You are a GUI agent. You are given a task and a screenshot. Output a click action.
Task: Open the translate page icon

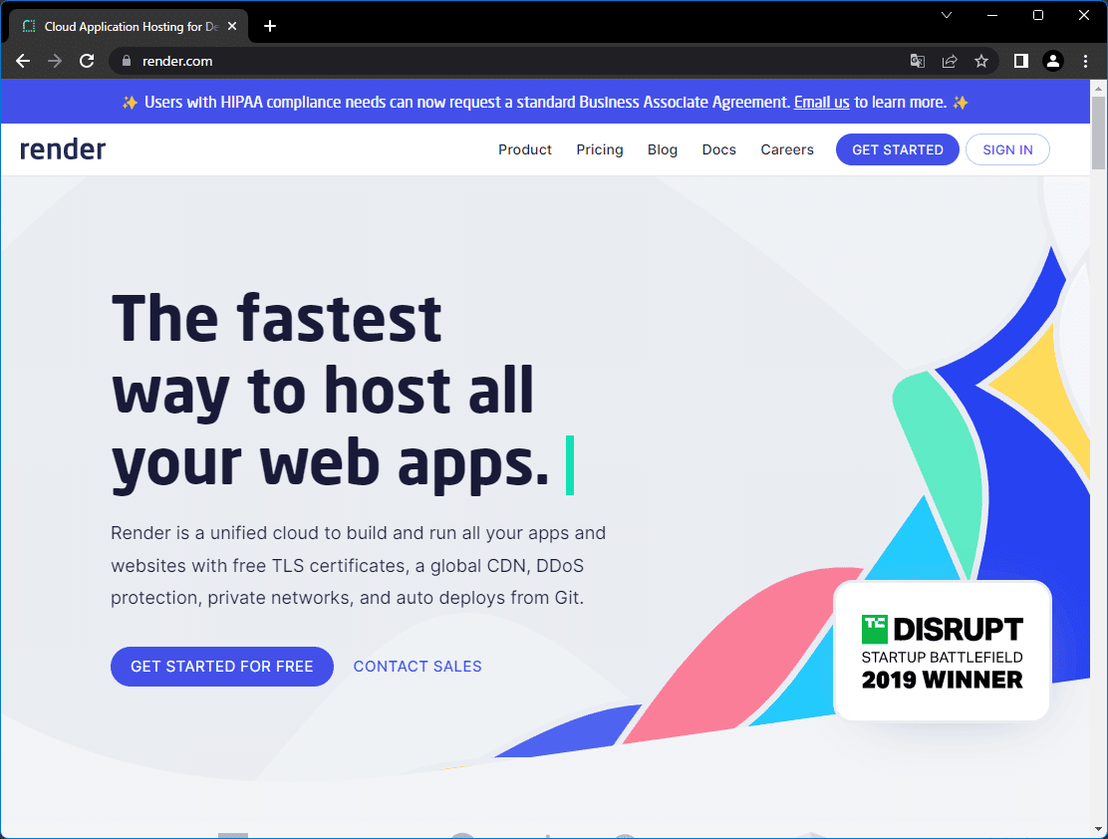918,62
